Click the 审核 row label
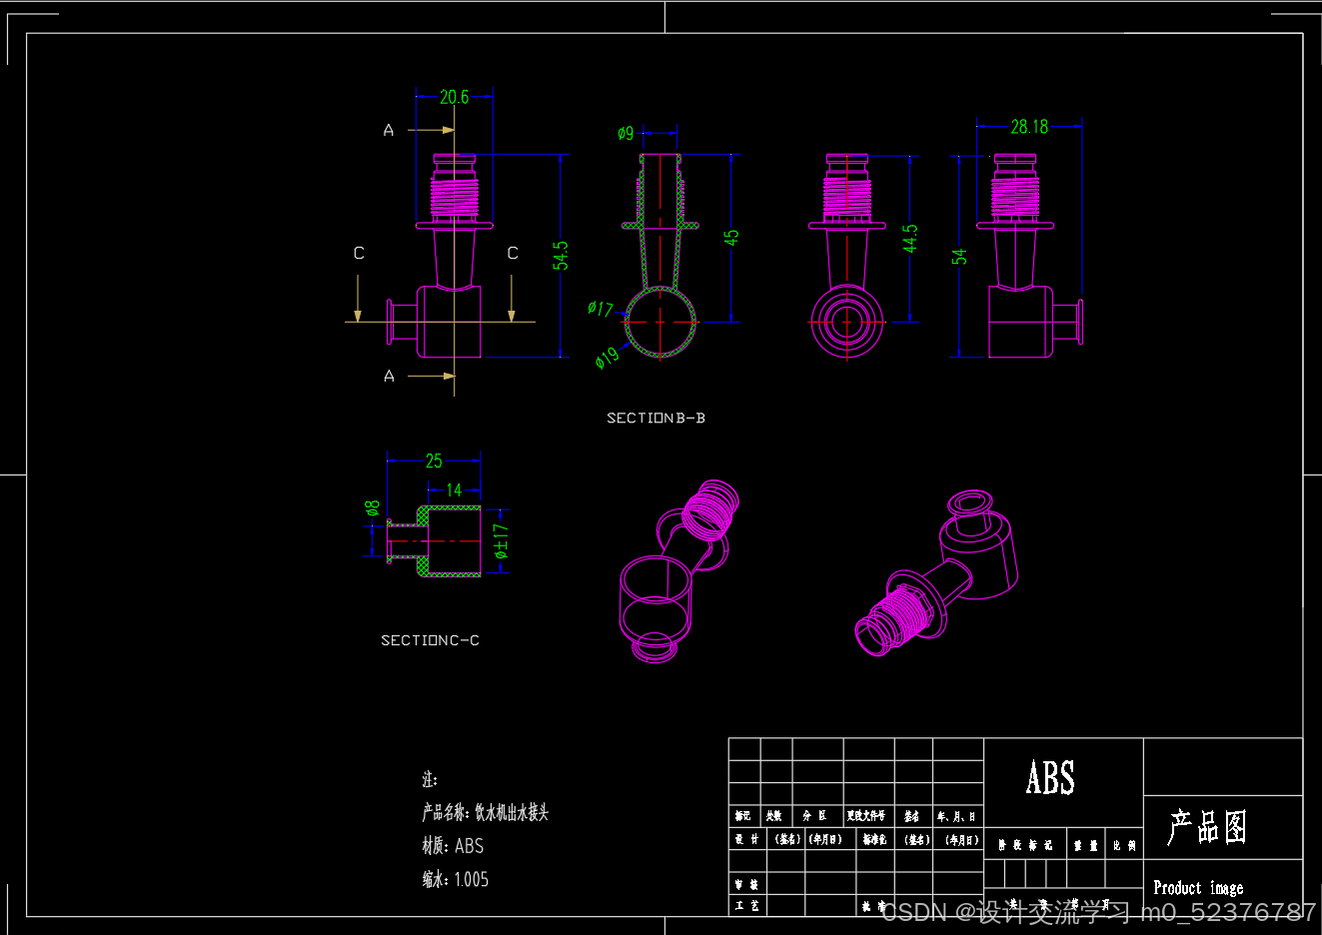1322x935 pixels. point(746,884)
